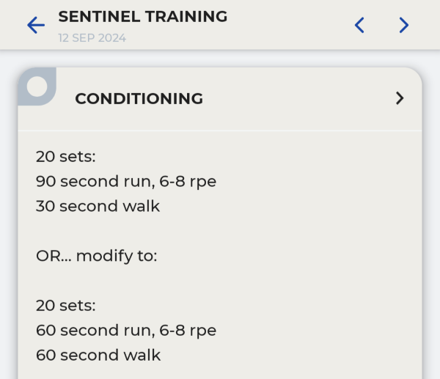Mark Conditioning complete via the circle
The image size is (440, 379).
pos(37,87)
